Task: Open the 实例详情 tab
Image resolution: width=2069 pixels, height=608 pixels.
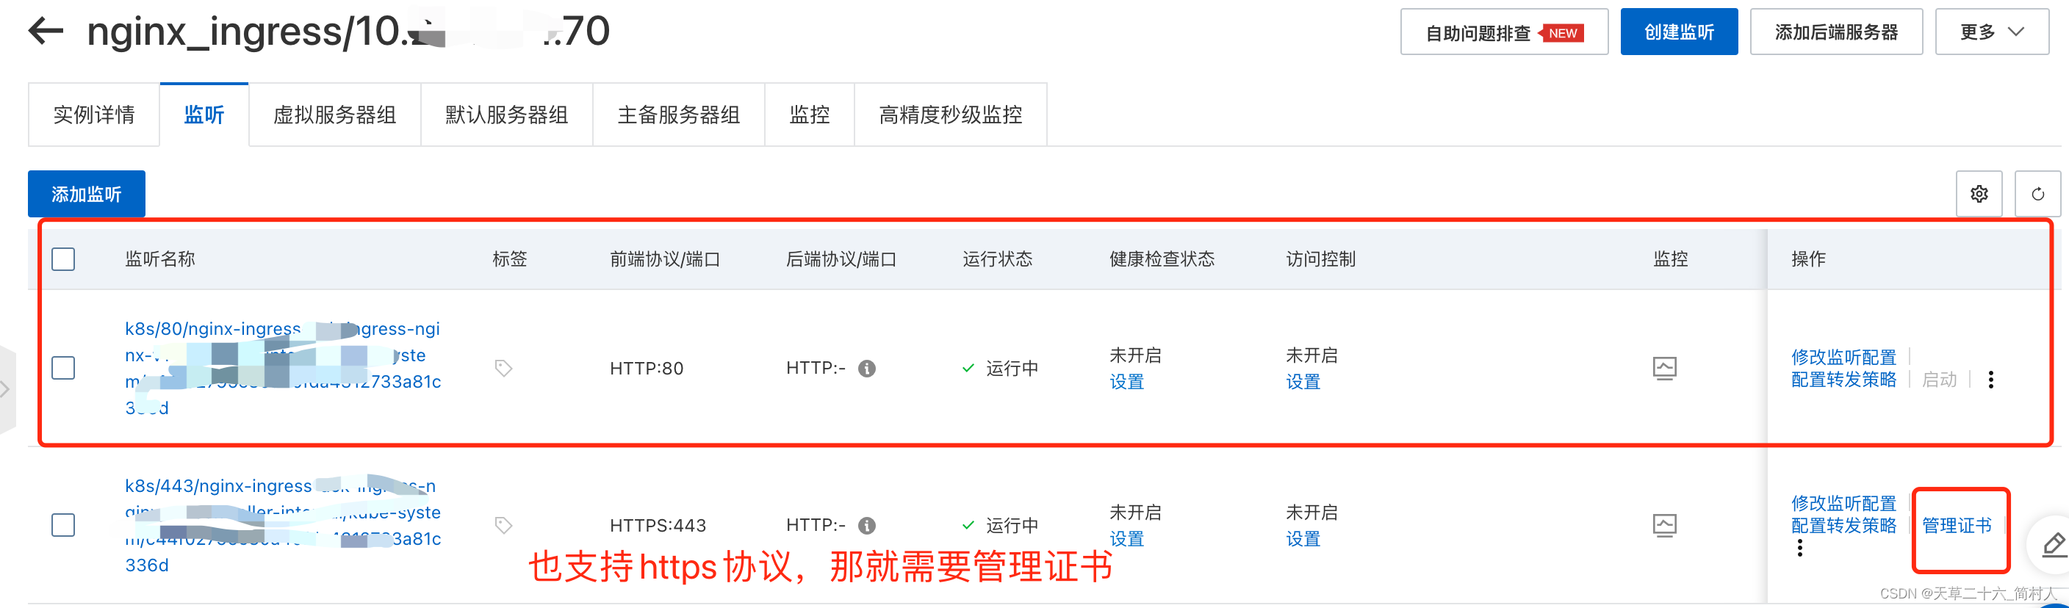Action: click(x=94, y=115)
